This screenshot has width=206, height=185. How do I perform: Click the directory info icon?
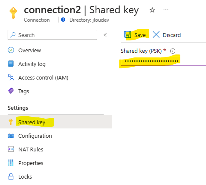63,20
